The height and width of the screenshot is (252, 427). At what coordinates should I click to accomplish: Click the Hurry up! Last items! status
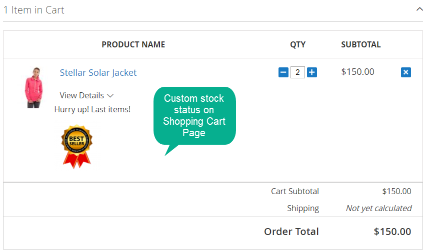[x=92, y=109]
